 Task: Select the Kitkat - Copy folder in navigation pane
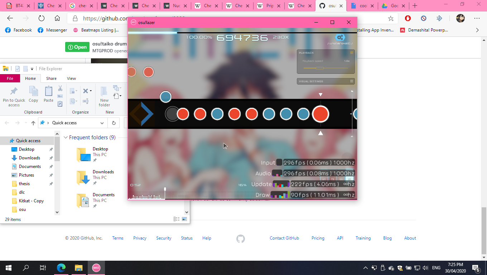(31, 201)
